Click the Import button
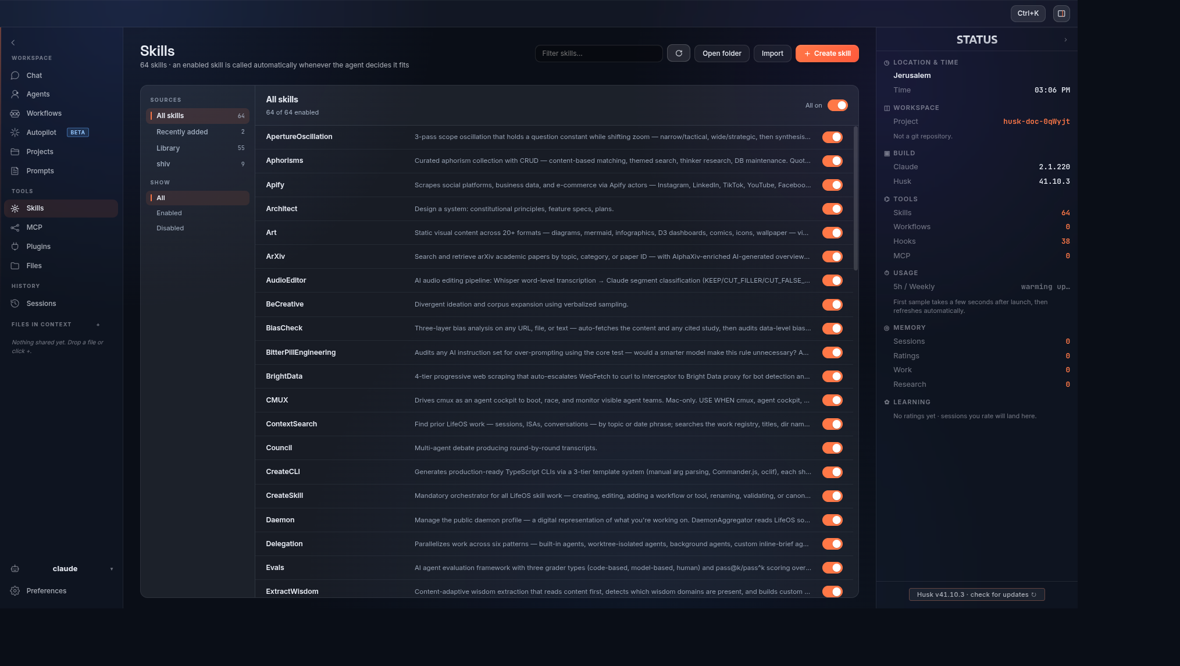Screen dimensions: 1180x666 pos(772,54)
